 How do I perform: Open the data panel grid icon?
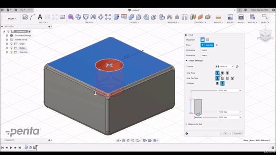click(2, 10)
